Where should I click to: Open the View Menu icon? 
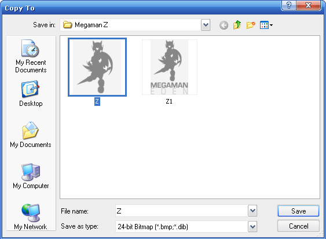tap(266, 25)
